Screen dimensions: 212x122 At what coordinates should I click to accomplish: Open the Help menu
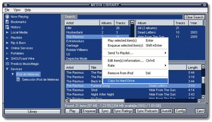(28, 10)
